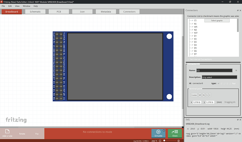Screen dimensions: 242x142
Task: Select the D7 connector in list
Action: tap(195, 54)
